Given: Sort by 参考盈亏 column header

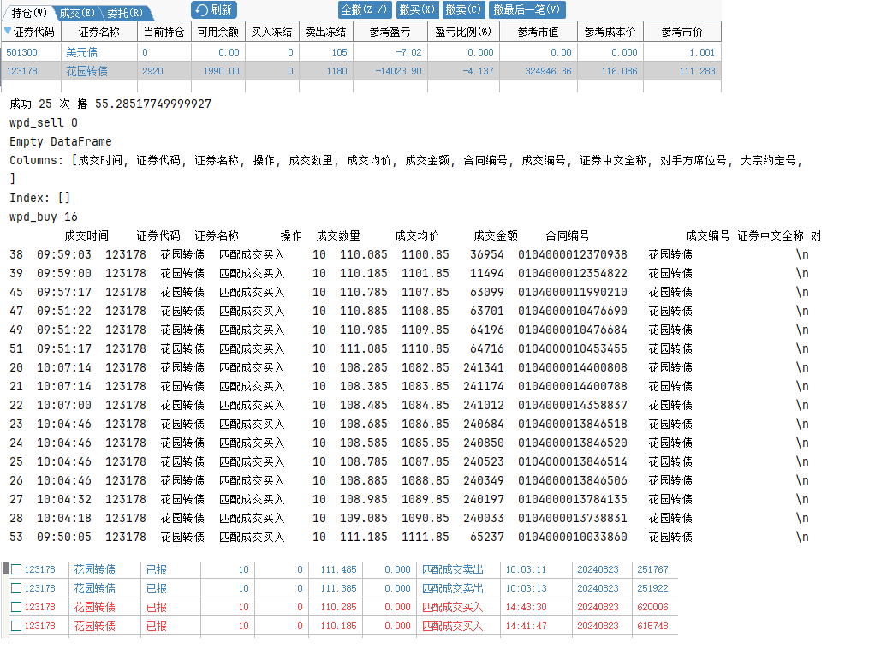Looking at the screenshot, I should tap(390, 32).
